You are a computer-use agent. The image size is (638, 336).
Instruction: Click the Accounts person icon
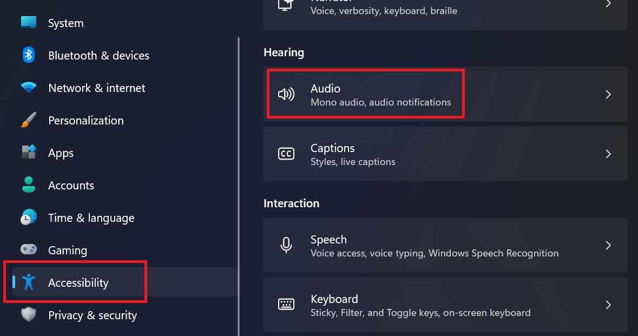[29, 185]
